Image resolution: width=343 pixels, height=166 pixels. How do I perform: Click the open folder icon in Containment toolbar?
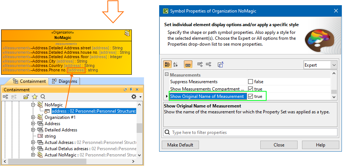[26, 97]
